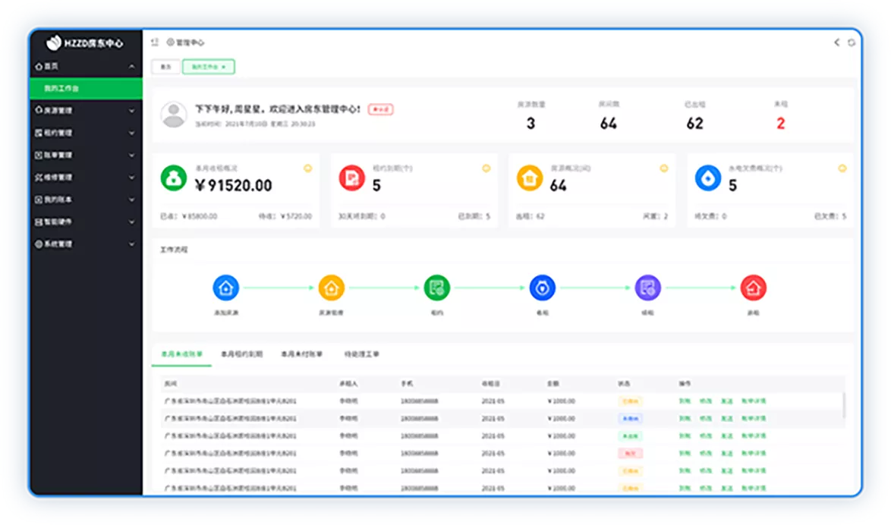891x525 pixels.
Task: Open the 待处理工单 table tab
Action: click(361, 354)
